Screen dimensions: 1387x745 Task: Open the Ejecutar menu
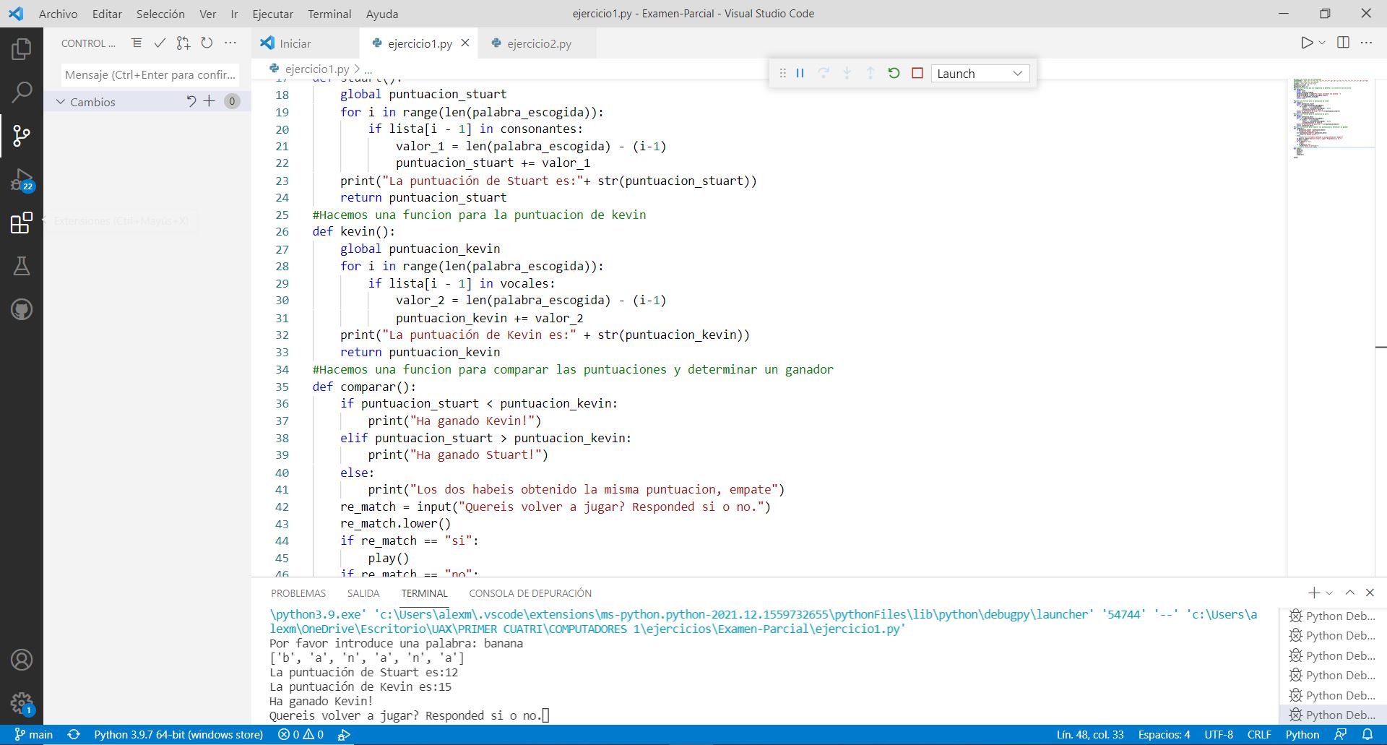[x=273, y=14]
